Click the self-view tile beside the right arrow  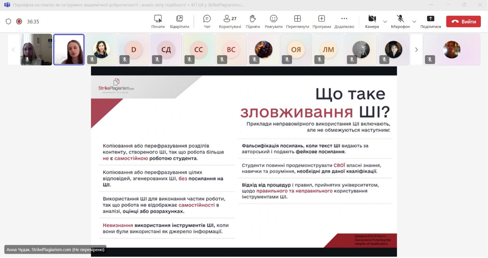tap(452, 49)
